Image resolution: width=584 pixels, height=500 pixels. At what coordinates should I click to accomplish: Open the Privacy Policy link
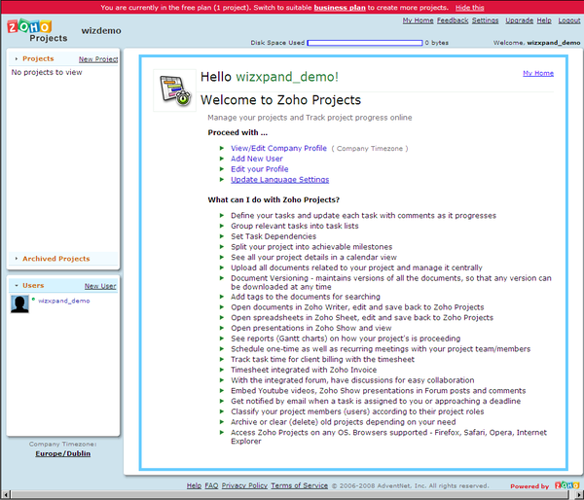[x=244, y=485]
